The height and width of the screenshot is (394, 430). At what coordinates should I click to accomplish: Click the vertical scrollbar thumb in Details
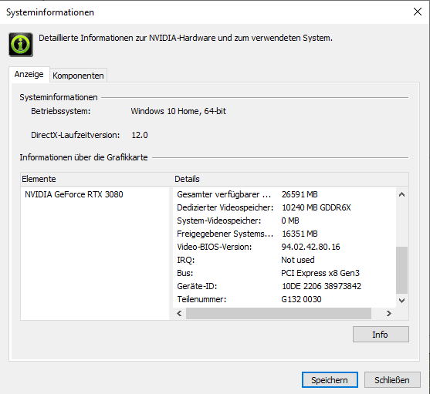pos(401,270)
